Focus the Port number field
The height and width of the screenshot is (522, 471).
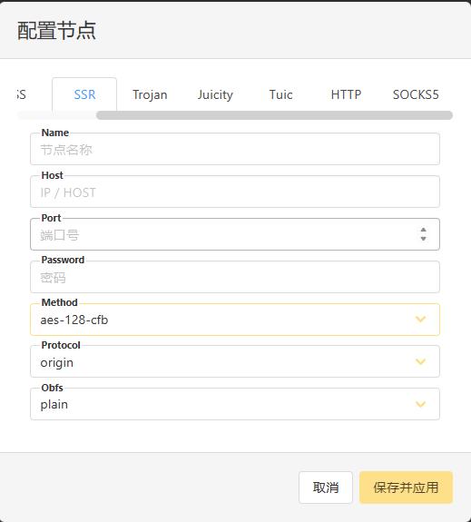point(235,234)
